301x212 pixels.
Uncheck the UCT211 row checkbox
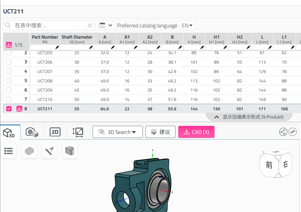pos(9,109)
